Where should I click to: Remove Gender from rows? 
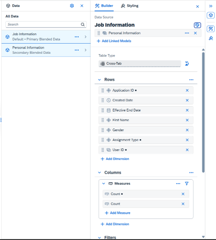(187, 130)
